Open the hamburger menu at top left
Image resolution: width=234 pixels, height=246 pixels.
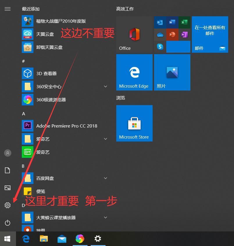8,9
